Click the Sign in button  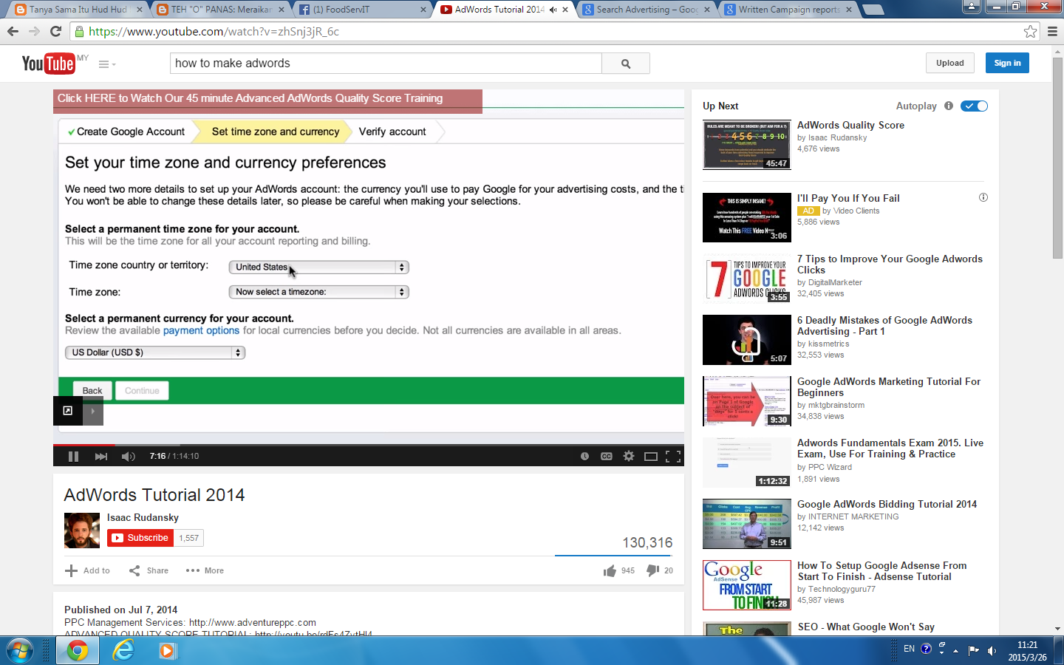(x=1007, y=63)
